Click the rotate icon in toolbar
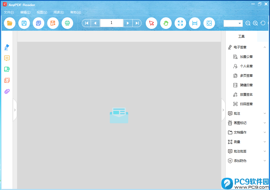Image resolution: width=270 pixels, height=190 pixels. pyautogui.click(x=263, y=23)
